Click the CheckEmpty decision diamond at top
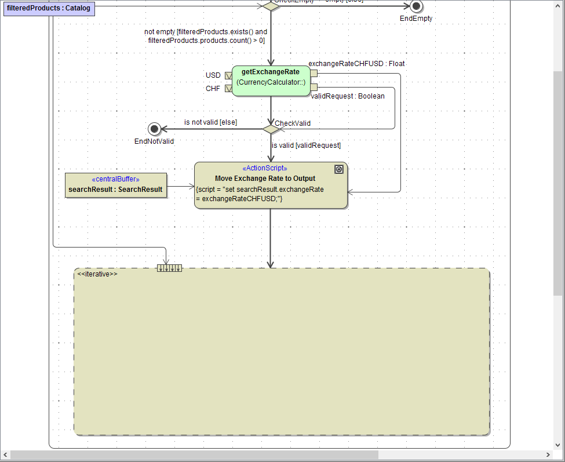This screenshot has width=565, height=462. click(271, 5)
